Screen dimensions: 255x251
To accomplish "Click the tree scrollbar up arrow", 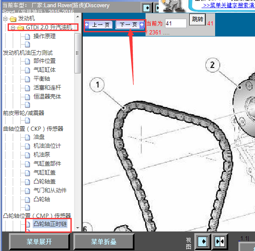I will pyautogui.click(x=78, y=17).
